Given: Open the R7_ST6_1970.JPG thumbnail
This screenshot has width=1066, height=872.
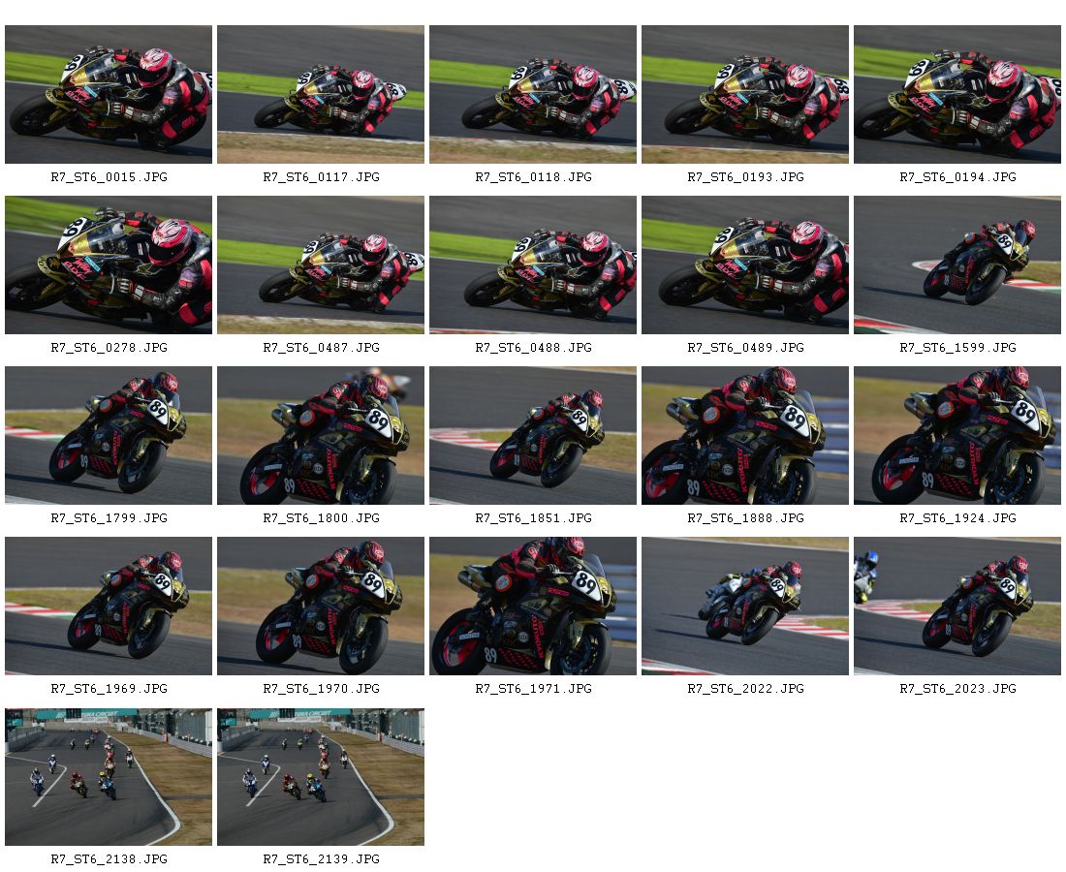Looking at the screenshot, I should [321, 607].
